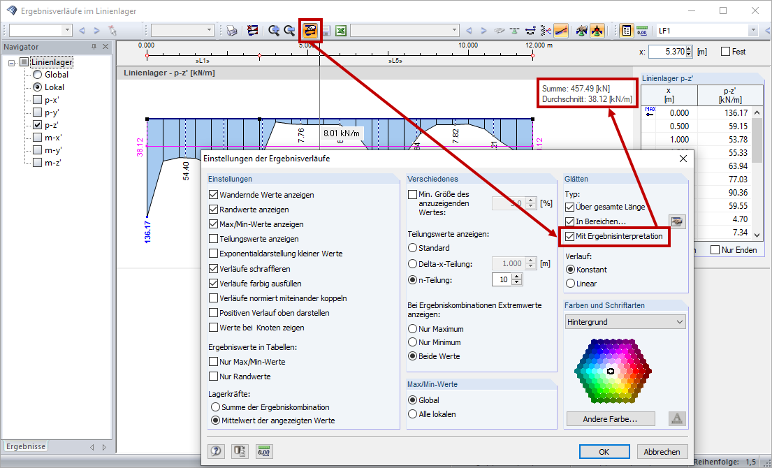Pick center white cell in color hexagon

coord(611,371)
